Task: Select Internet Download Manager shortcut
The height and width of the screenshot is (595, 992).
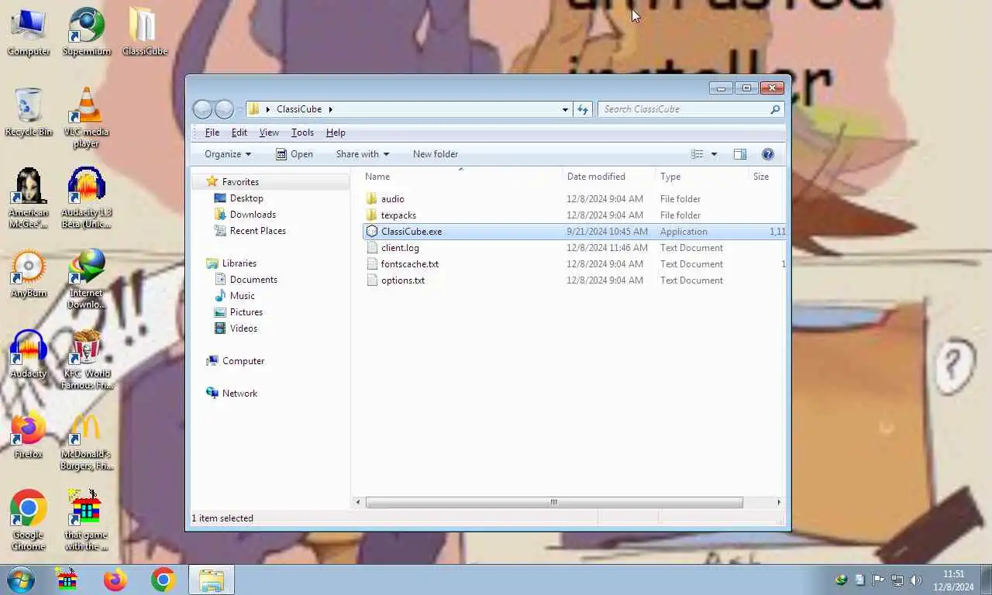Action: (x=86, y=278)
